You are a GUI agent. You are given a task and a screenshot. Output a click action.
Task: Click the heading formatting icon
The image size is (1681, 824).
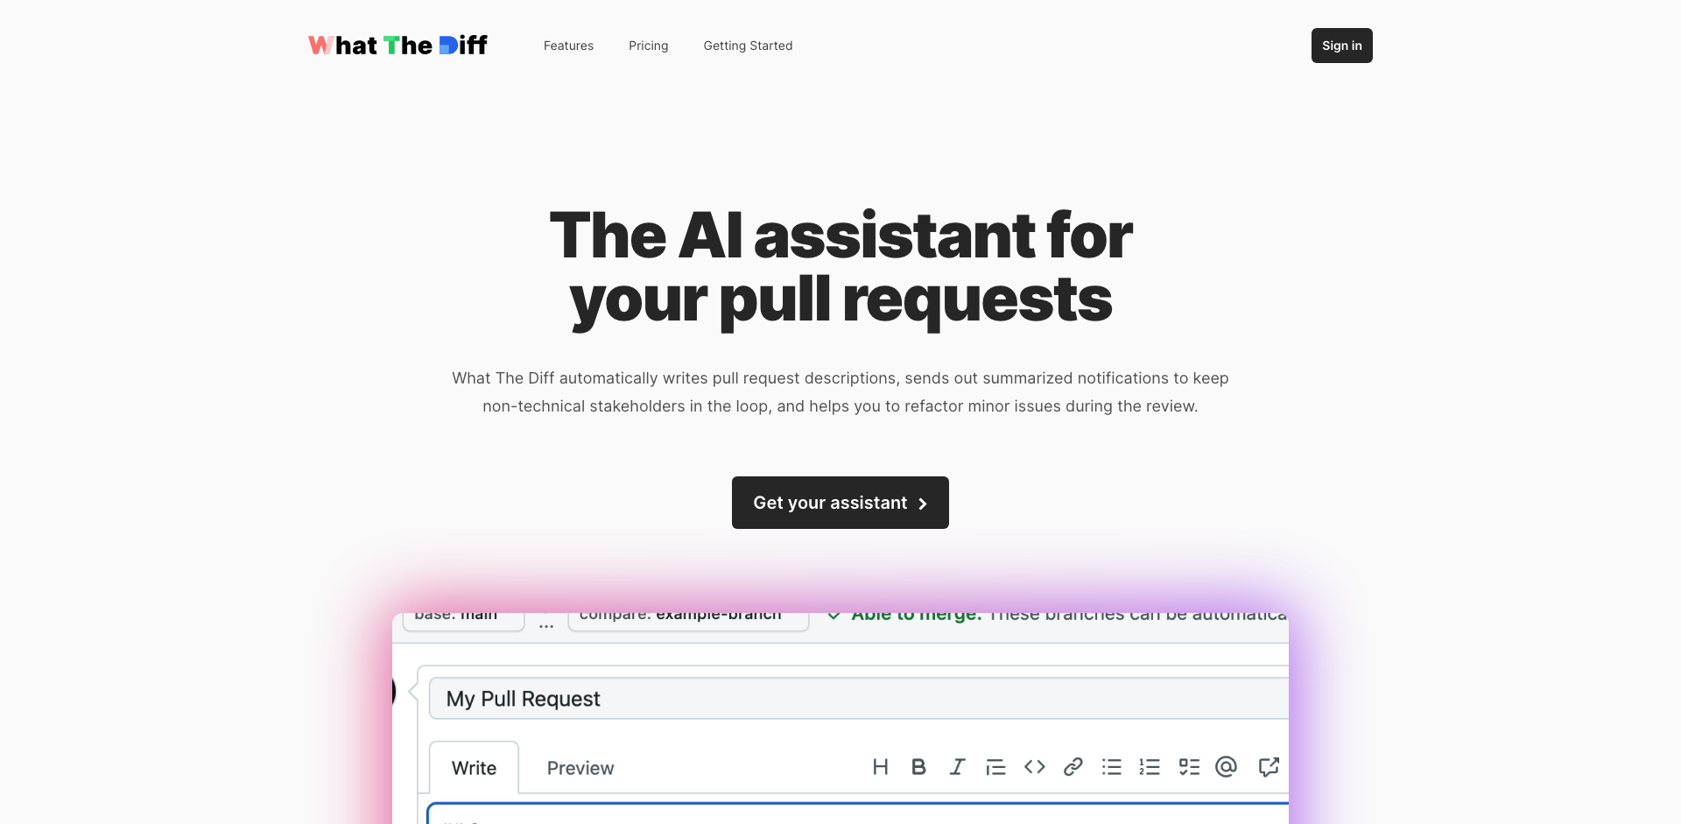(x=880, y=767)
